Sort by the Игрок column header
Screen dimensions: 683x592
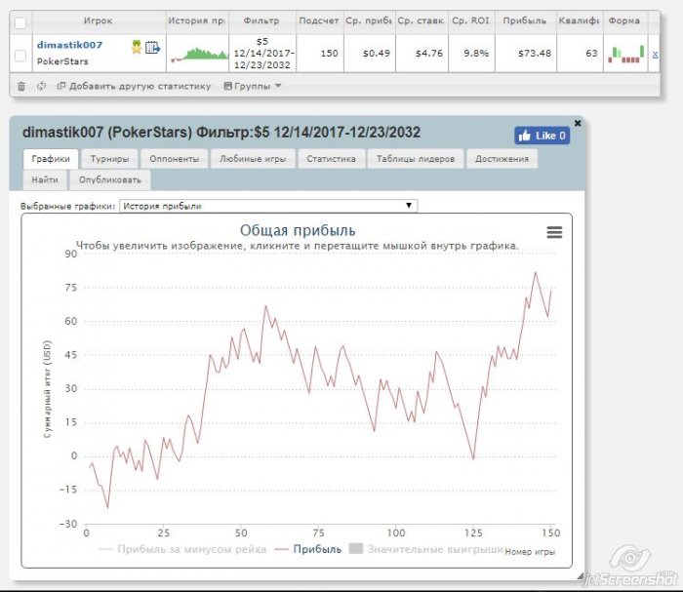(99, 20)
